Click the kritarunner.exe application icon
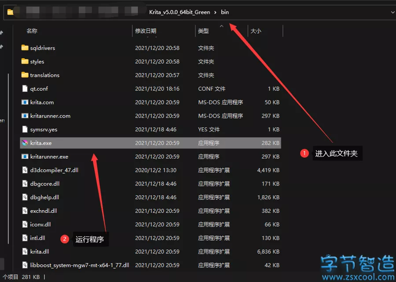 [x=25, y=156]
